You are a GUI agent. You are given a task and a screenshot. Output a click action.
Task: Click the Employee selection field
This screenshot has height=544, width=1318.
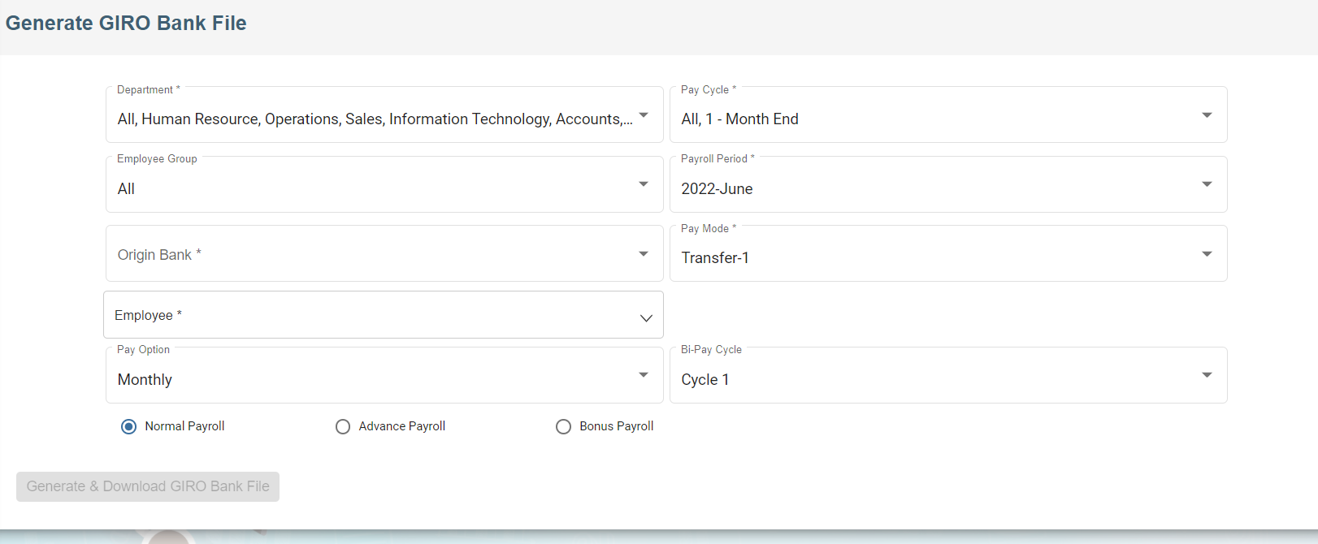point(374,315)
